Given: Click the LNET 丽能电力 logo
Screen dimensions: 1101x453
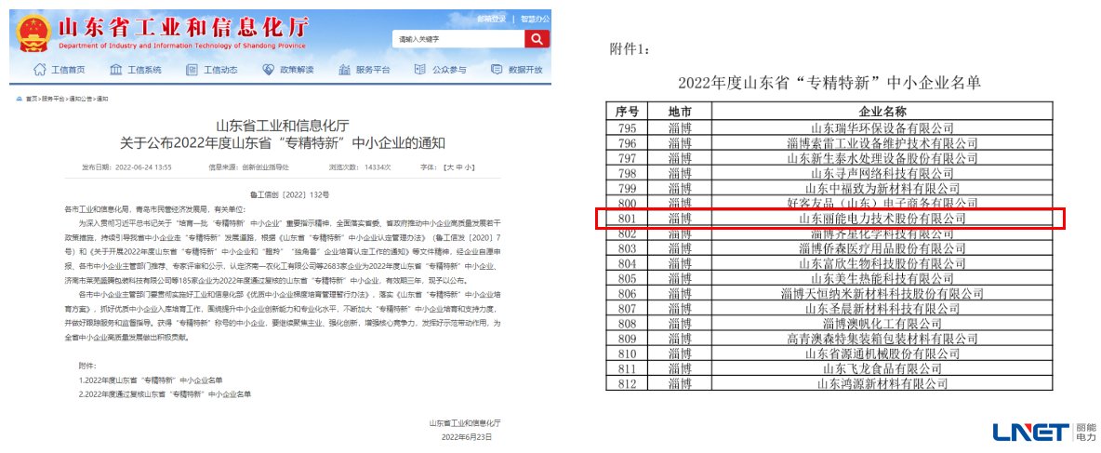Looking at the screenshot, I should 1044,431.
